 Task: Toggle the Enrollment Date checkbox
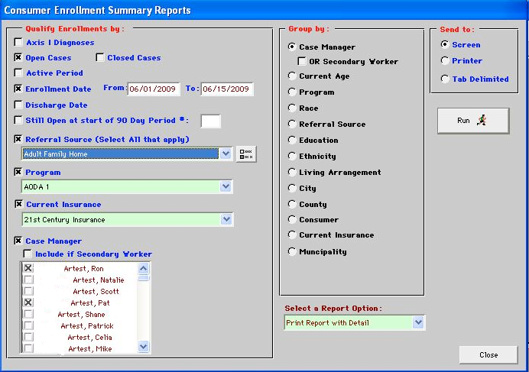pyautogui.click(x=18, y=89)
